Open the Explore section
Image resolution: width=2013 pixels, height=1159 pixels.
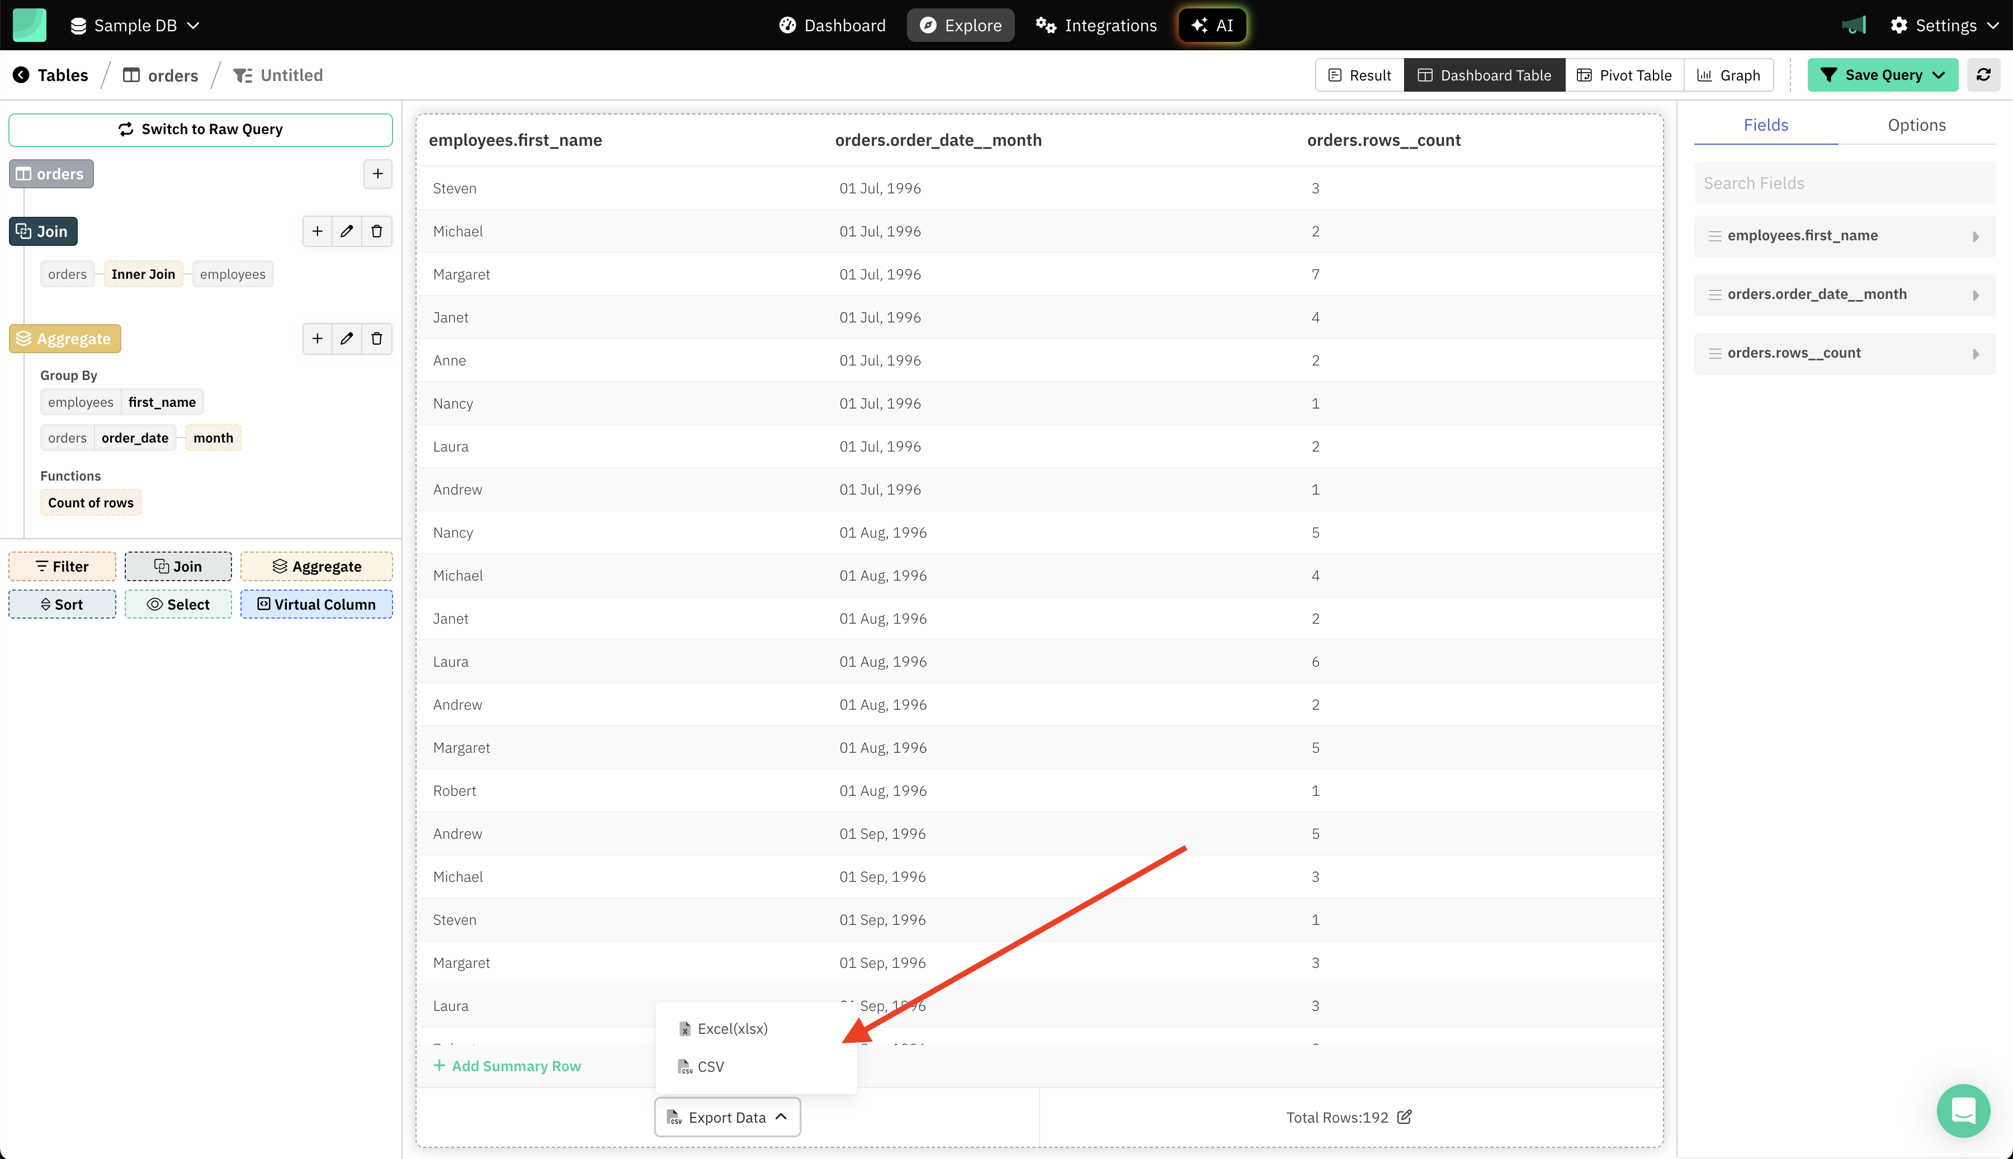[960, 26]
